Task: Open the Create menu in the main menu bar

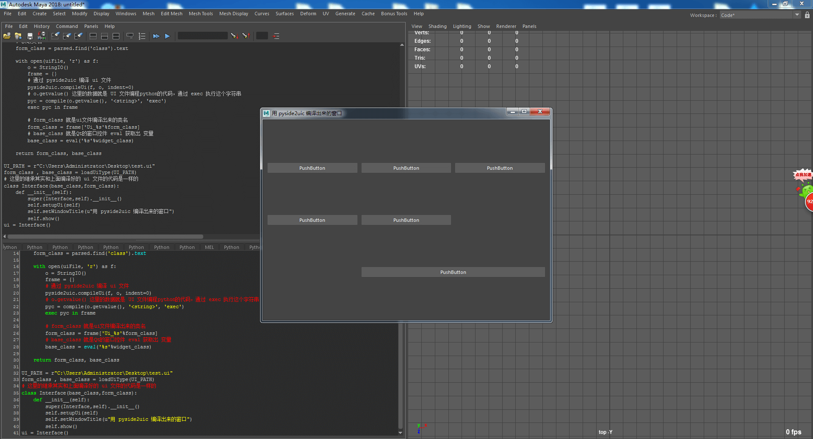Action: pyautogui.click(x=39, y=14)
